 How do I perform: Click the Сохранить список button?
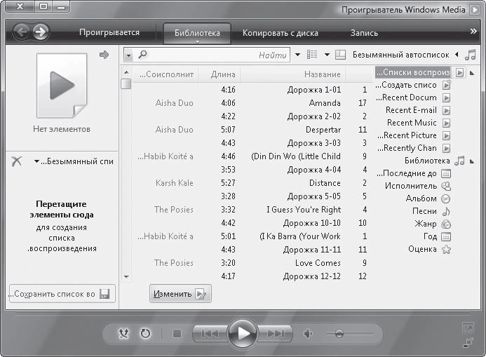pos(62,293)
